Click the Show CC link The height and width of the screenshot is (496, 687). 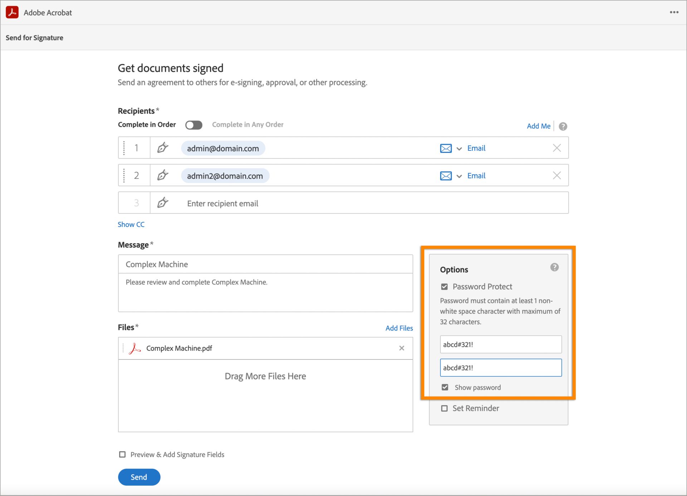131,224
